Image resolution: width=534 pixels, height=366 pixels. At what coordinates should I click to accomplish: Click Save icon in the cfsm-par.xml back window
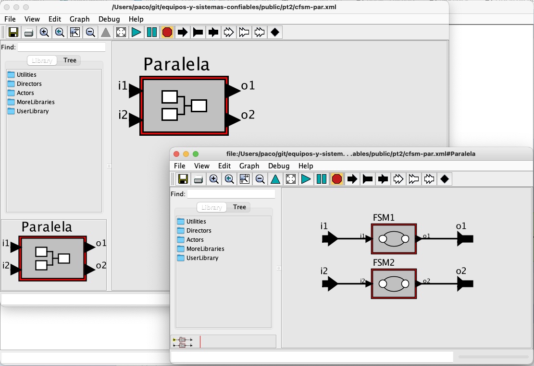click(x=13, y=32)
